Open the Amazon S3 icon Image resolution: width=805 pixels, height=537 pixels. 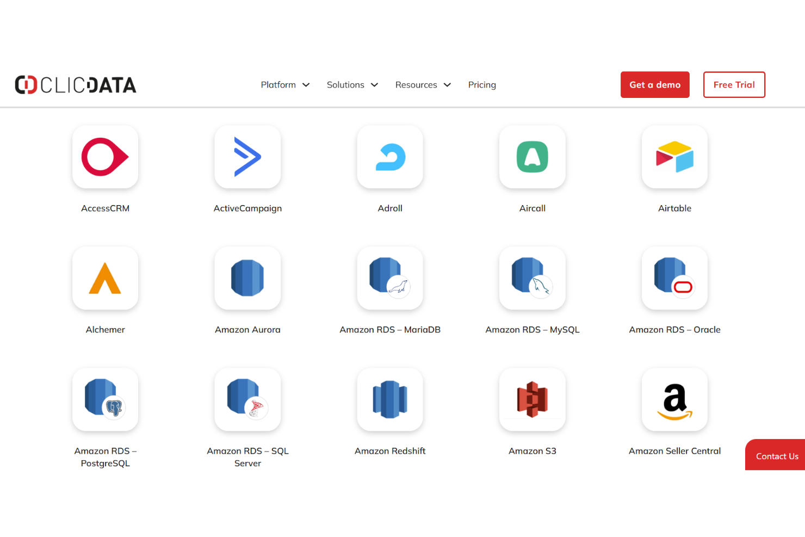point(532,399)
